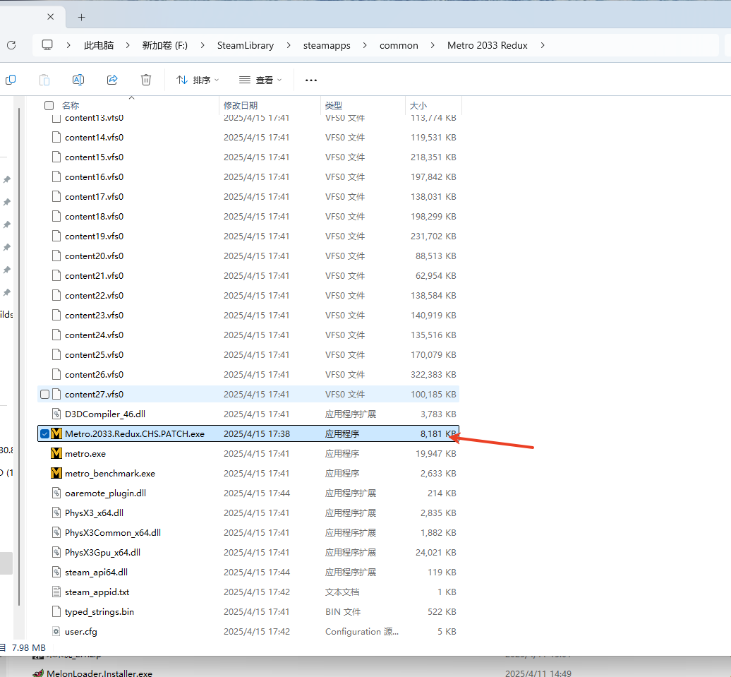Click the Paste icon in the toolbar
The image size is (731, 677).
(x=44, y=80)
